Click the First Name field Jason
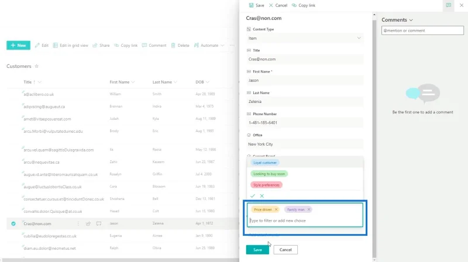 point(305,80)
